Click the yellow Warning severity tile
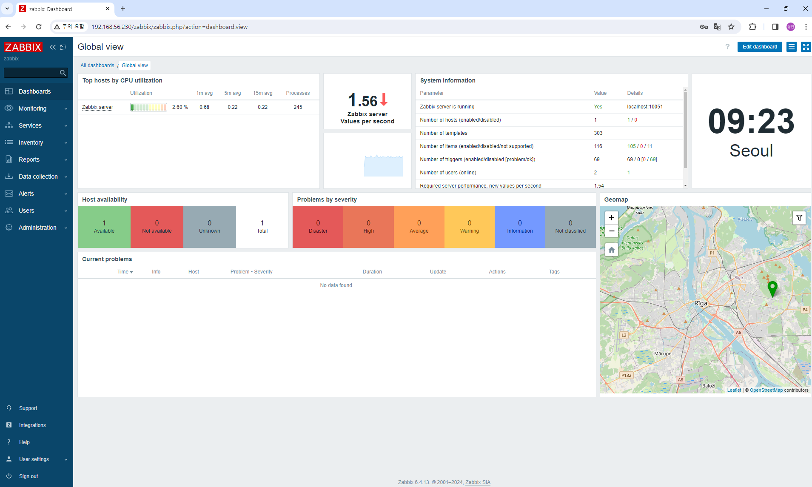Viewport: 812px width, 487px height. (x=470, y=227)
